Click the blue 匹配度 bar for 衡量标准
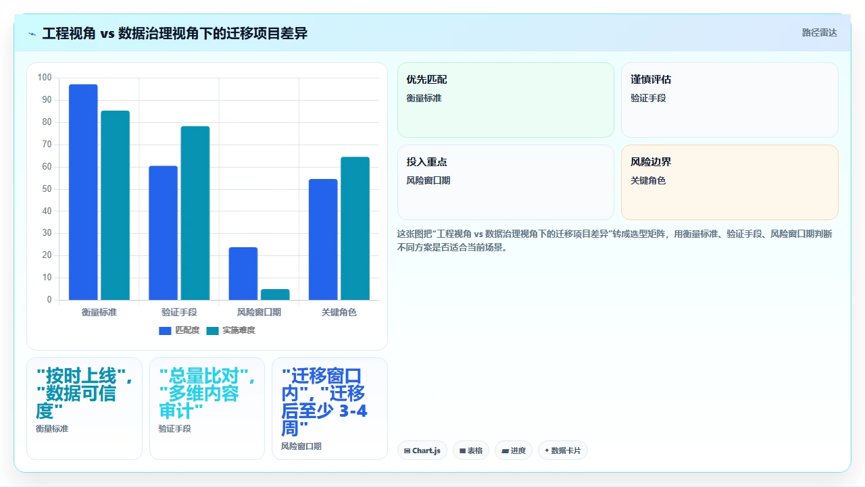 [83, 192]
